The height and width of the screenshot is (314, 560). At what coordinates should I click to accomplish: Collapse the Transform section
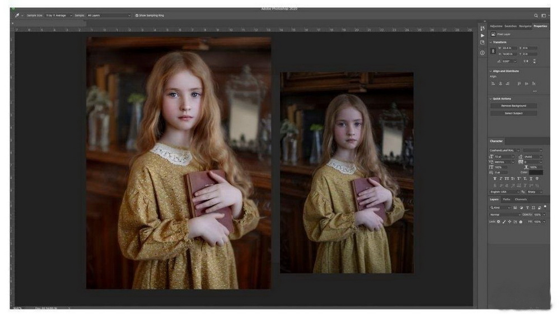click(x=491, y=42)
